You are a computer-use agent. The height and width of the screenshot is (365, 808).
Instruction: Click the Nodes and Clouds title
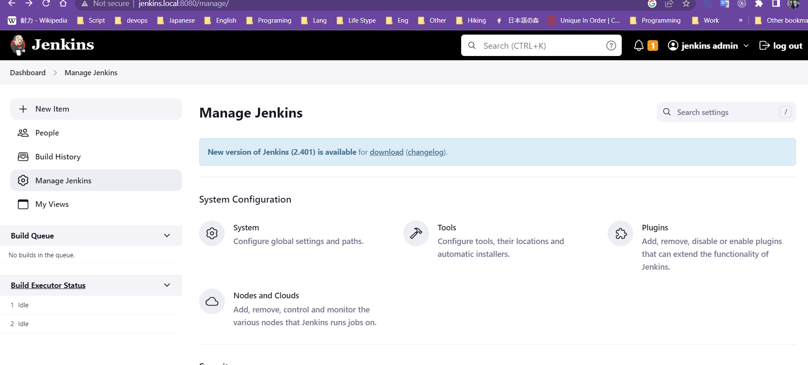(x=266, y=296)
